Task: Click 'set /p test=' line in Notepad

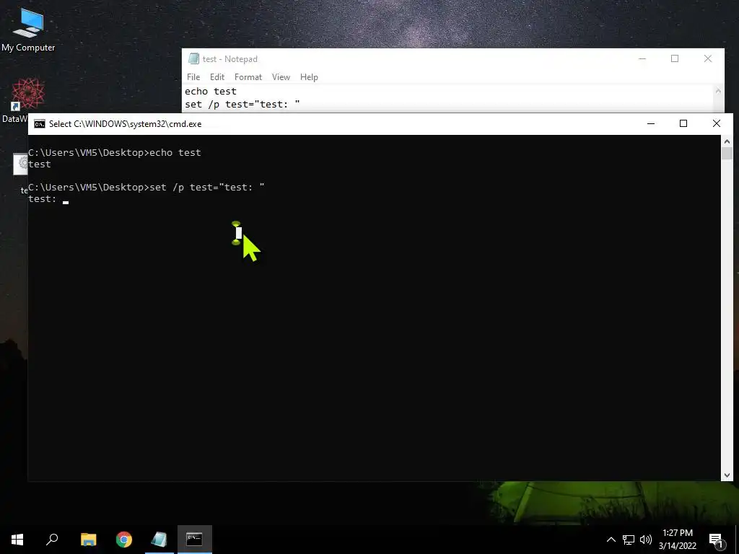Action: pyautogui.click(x=242, y=105)
